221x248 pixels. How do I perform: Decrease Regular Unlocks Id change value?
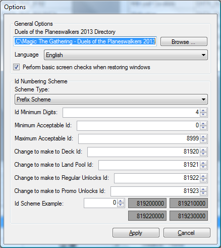203,180
